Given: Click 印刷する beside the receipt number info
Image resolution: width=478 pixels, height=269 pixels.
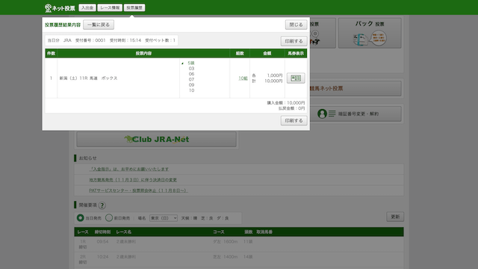Looking at the screenshot, I should coord(294,41).
